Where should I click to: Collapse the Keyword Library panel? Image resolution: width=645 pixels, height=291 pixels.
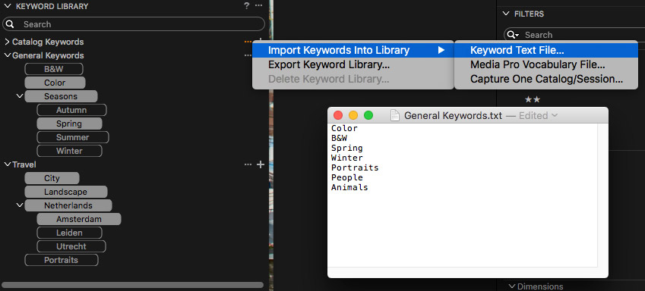[8, 6]
